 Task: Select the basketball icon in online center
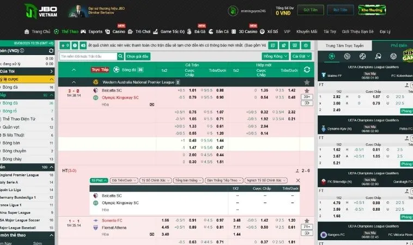point(347,56)
